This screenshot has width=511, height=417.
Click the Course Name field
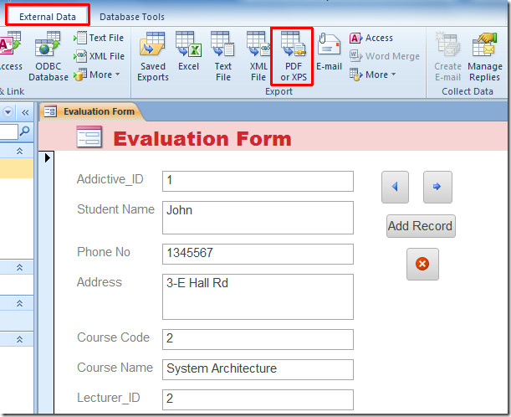[x=258, y=369]
